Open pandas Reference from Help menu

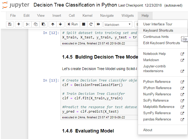pos(157,119)
